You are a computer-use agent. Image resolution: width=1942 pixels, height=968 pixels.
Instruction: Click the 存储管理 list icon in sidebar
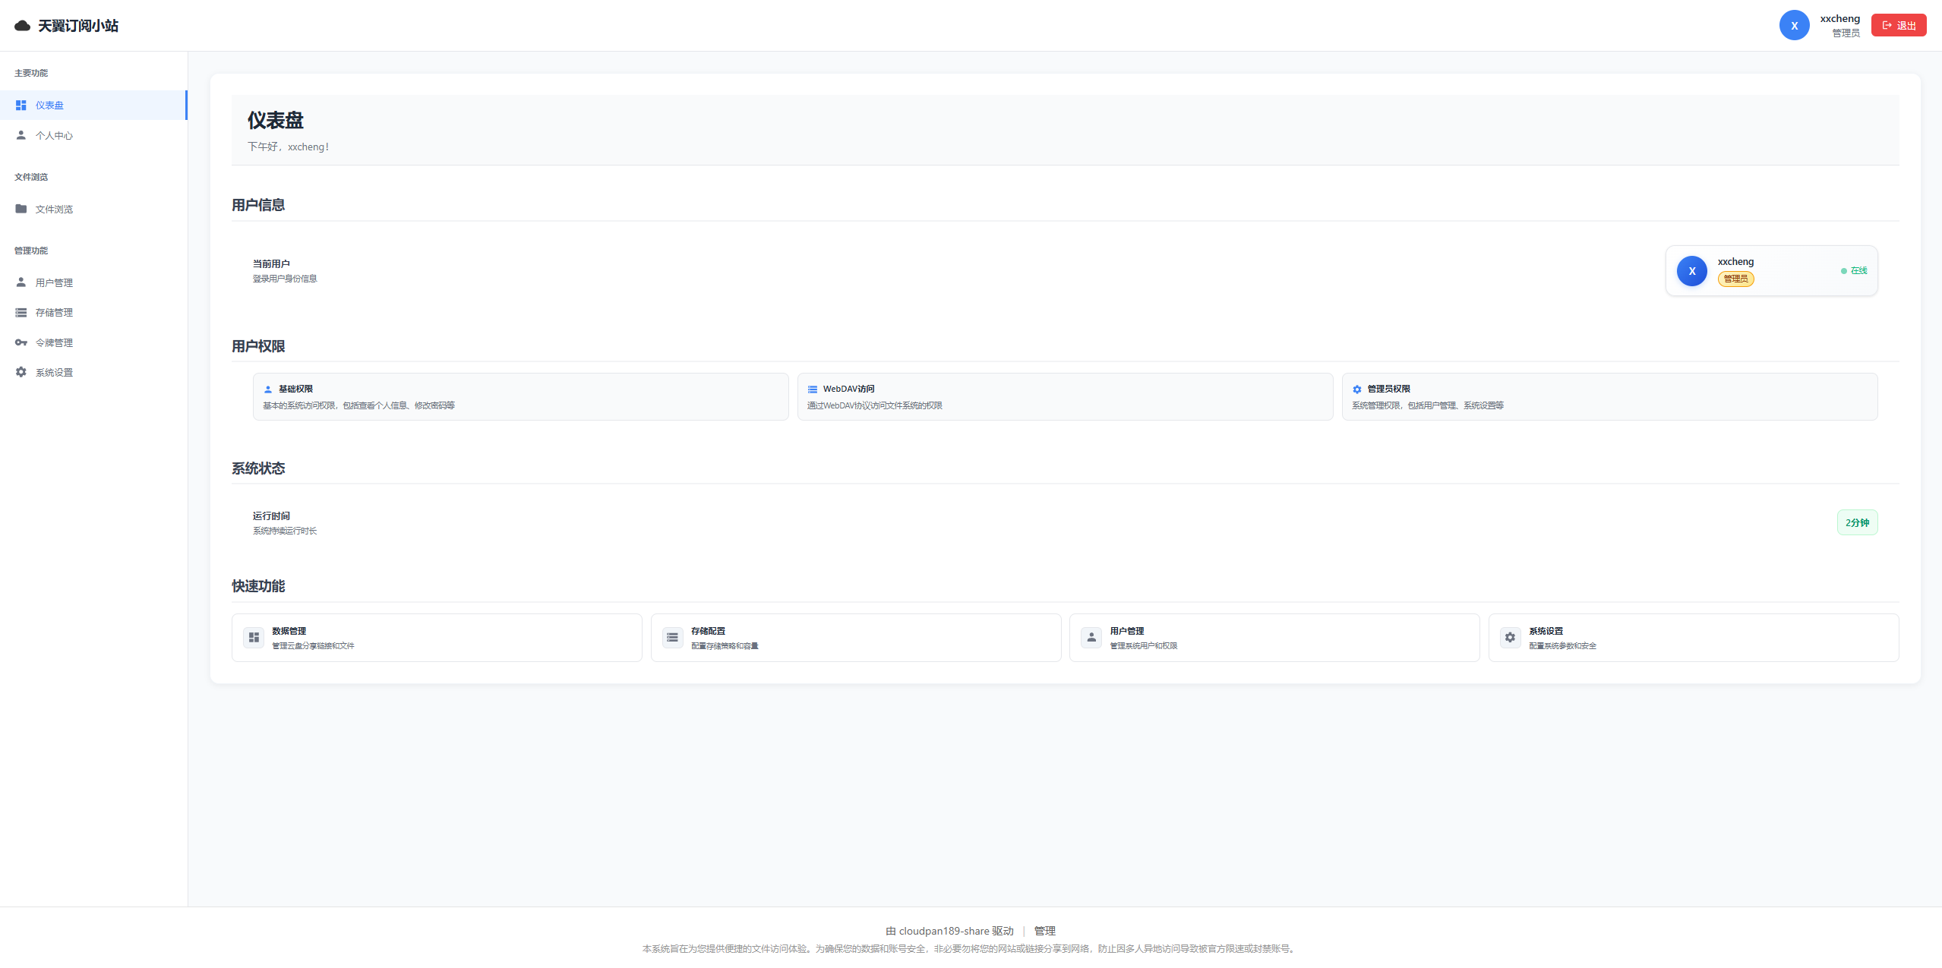click(x=21, y=312)
